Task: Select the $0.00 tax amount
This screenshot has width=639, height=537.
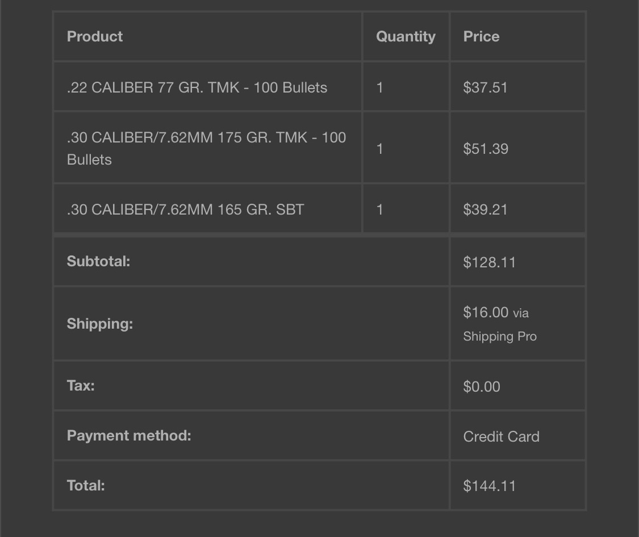Action: click(x=482, y=387)
